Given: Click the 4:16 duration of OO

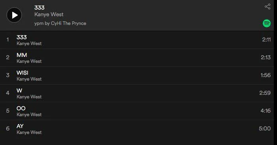Looking at the screenshot, I should point(266,111).
